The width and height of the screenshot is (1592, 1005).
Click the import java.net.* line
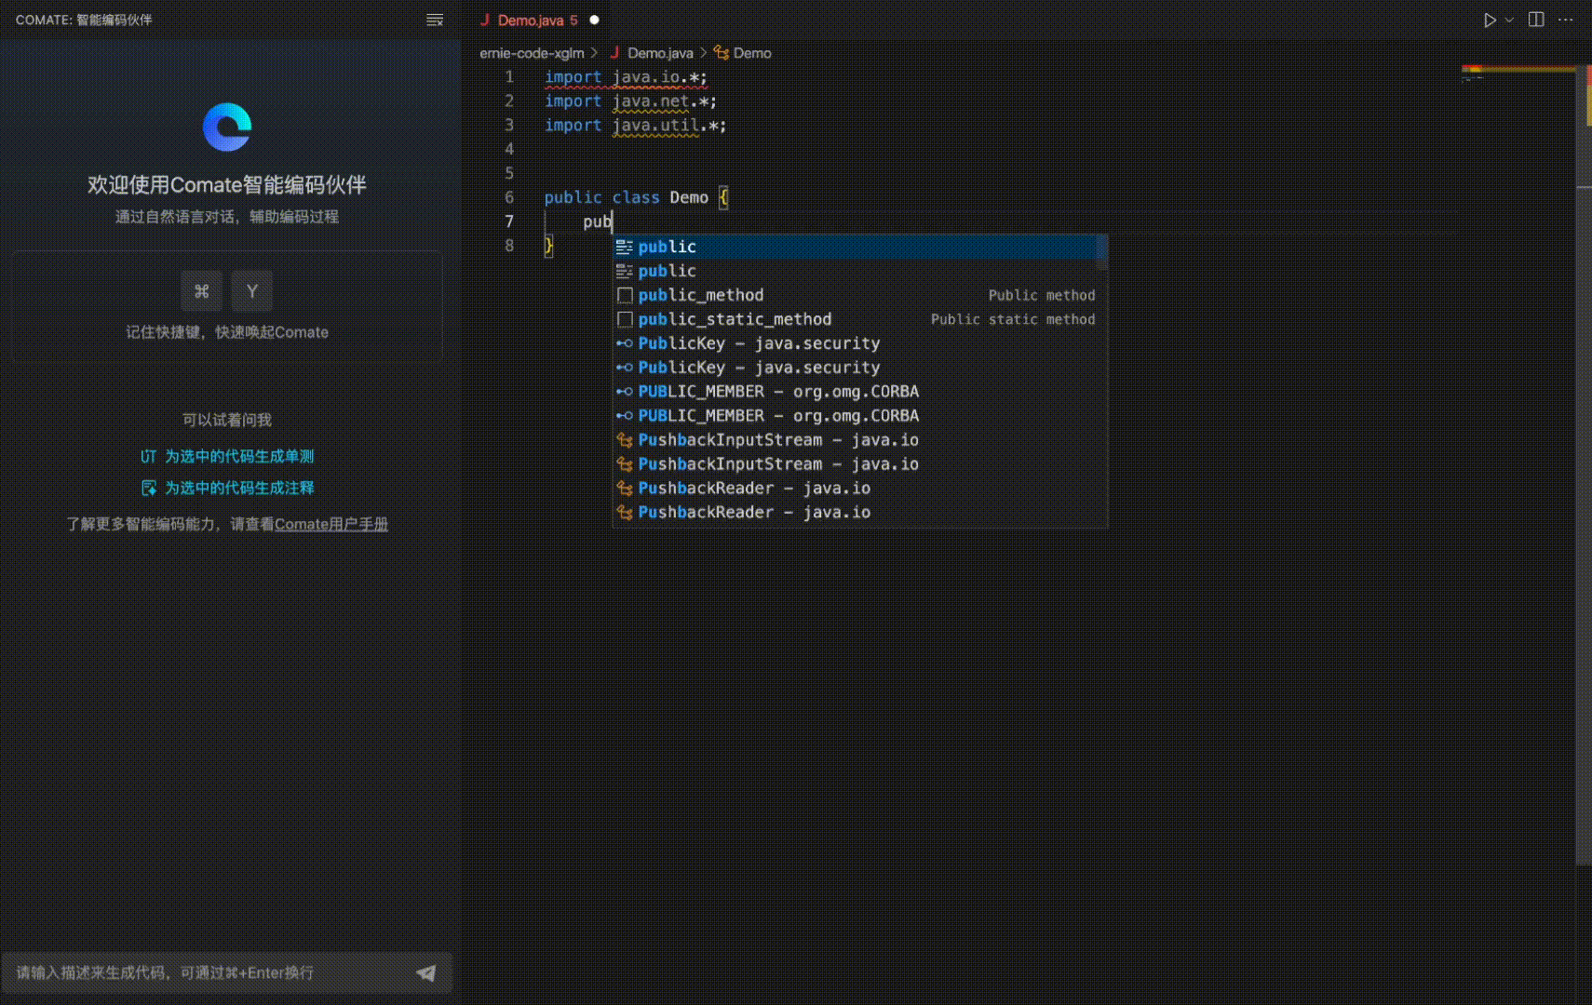[x=630, y=101]
